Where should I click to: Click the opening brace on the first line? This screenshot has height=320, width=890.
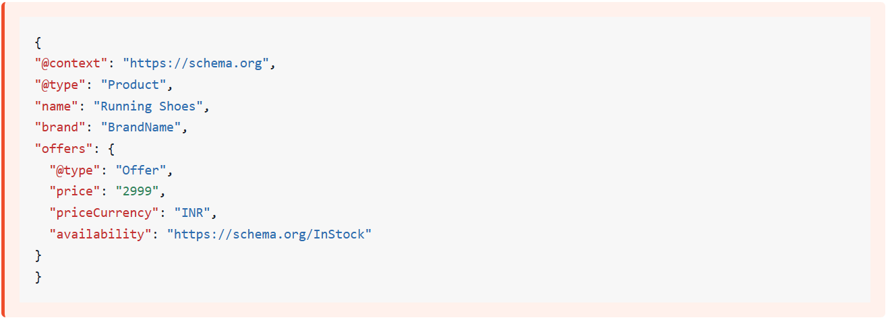tap(38, 42)
